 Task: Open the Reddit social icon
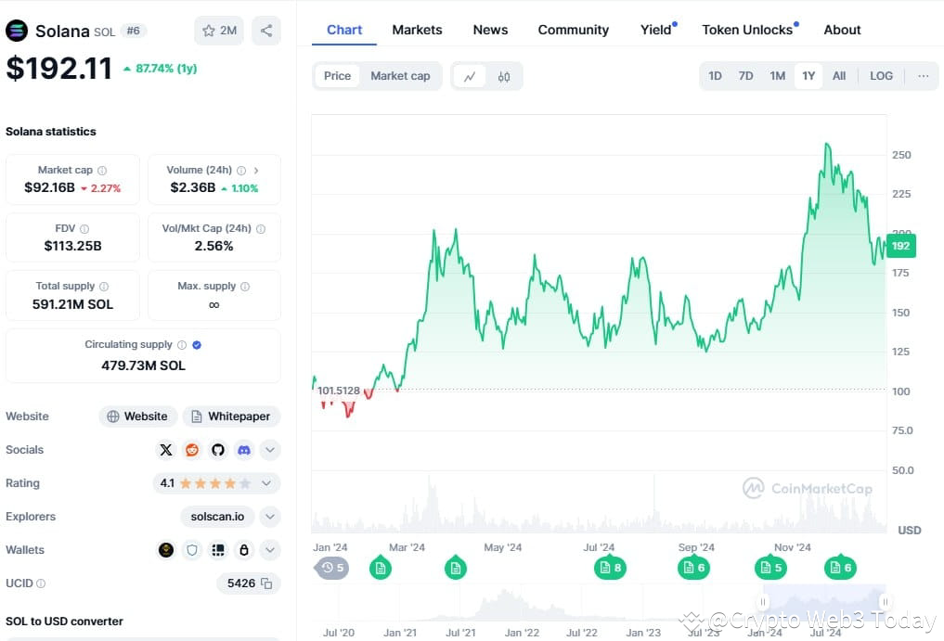coord(191,450)
